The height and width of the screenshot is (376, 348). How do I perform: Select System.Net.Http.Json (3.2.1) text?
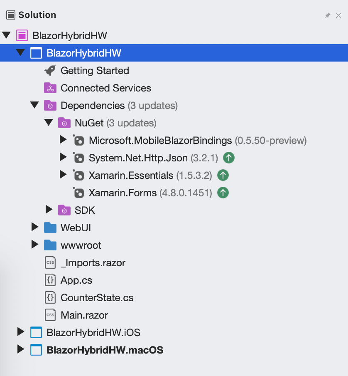click(x=153, y=158)
